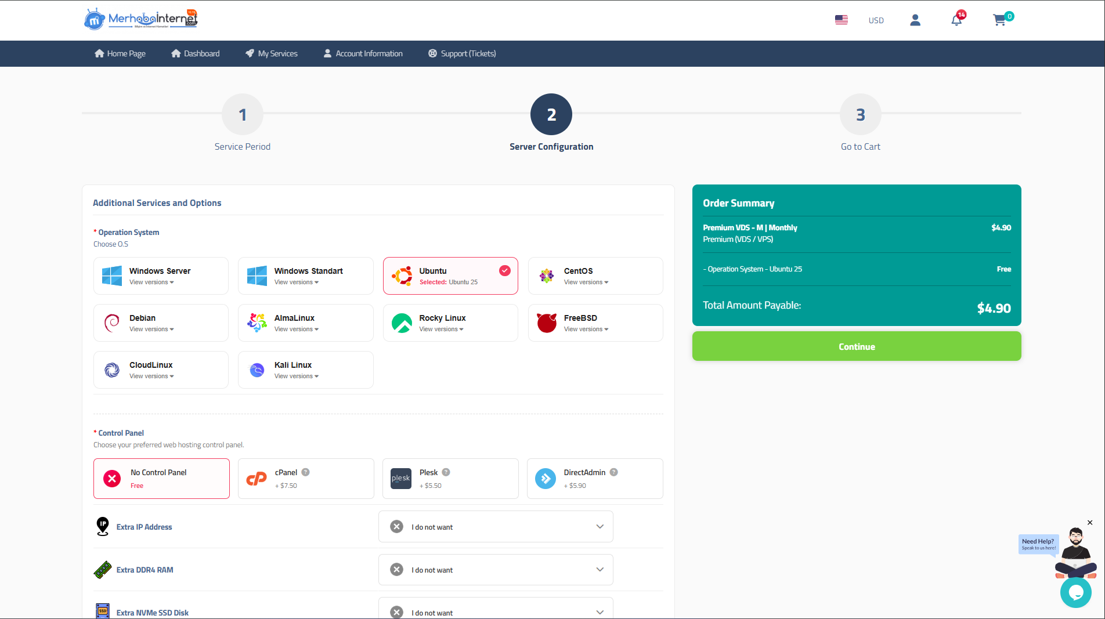
Task: Open the Dashboard menu item
Action: click(196, 53)
